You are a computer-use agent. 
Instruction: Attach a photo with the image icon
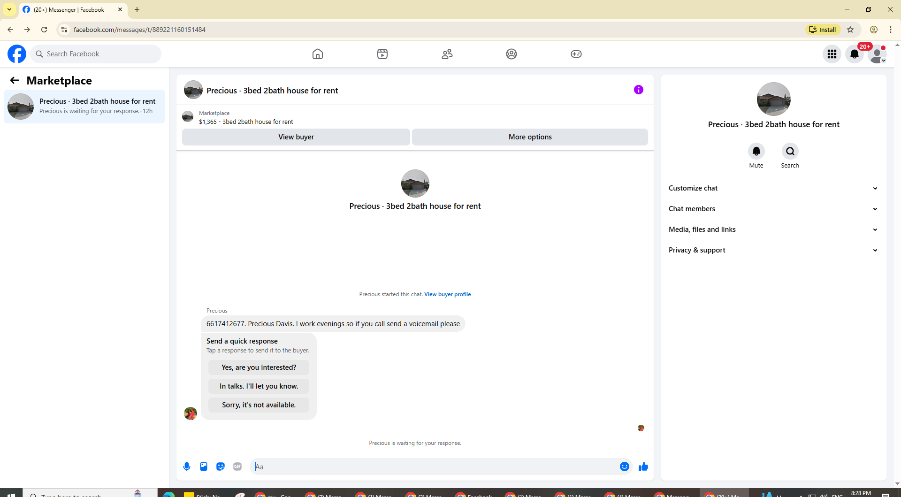[204, 466]
